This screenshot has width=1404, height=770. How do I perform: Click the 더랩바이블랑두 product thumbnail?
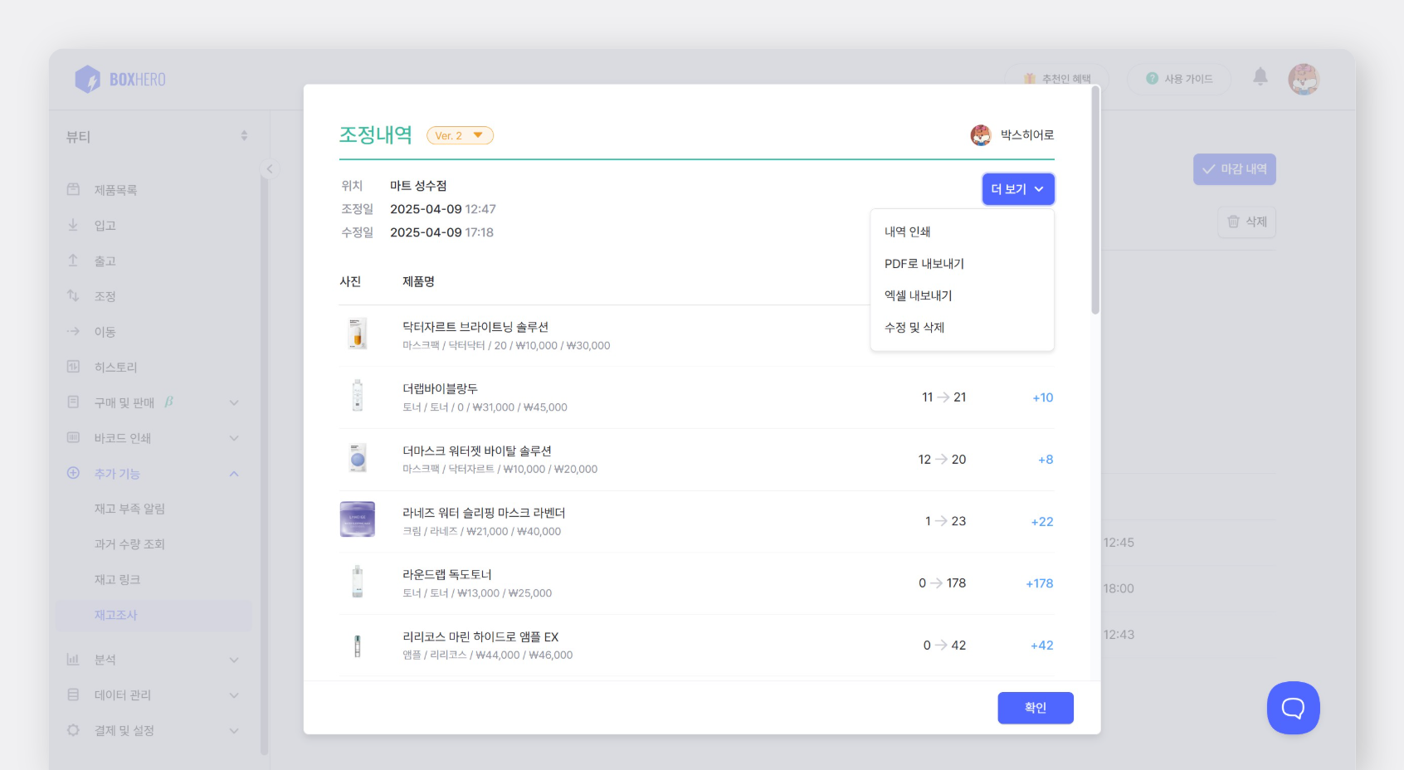tap(358, 397)
